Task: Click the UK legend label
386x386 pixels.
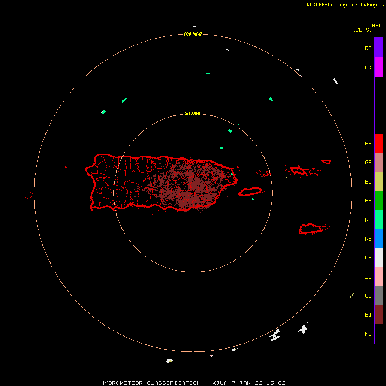Action: coord(368,67)
